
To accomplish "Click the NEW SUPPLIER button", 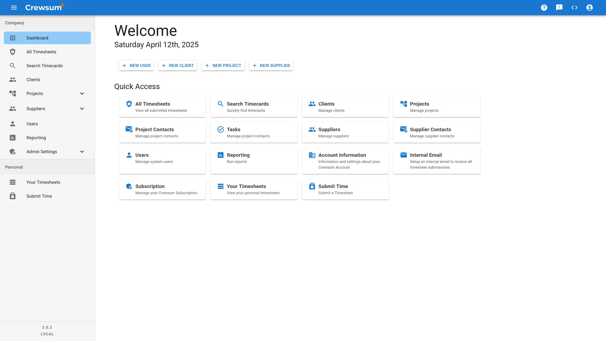I will [x=271, y=65].
